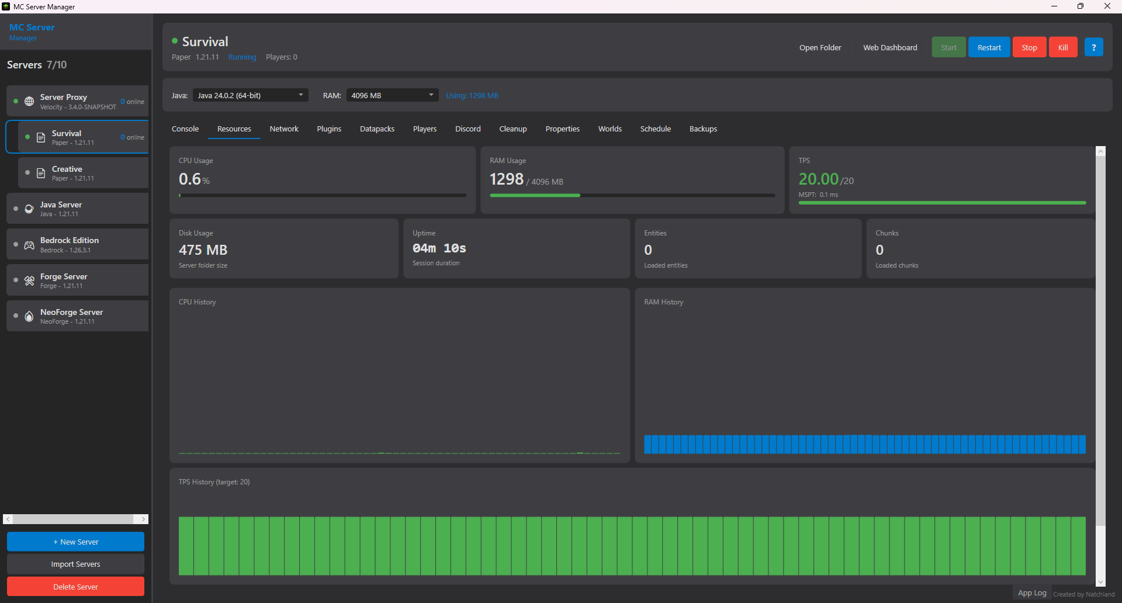Image resolution: width=1122 pixels, height=603 pixels.
Task: Click the New Server button
Action: click(x=75, y=542)
